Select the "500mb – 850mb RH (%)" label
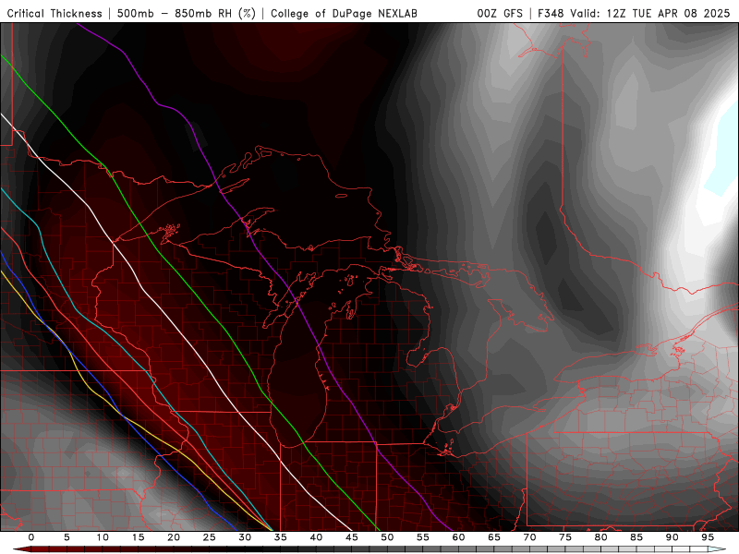 coord(187,13)
